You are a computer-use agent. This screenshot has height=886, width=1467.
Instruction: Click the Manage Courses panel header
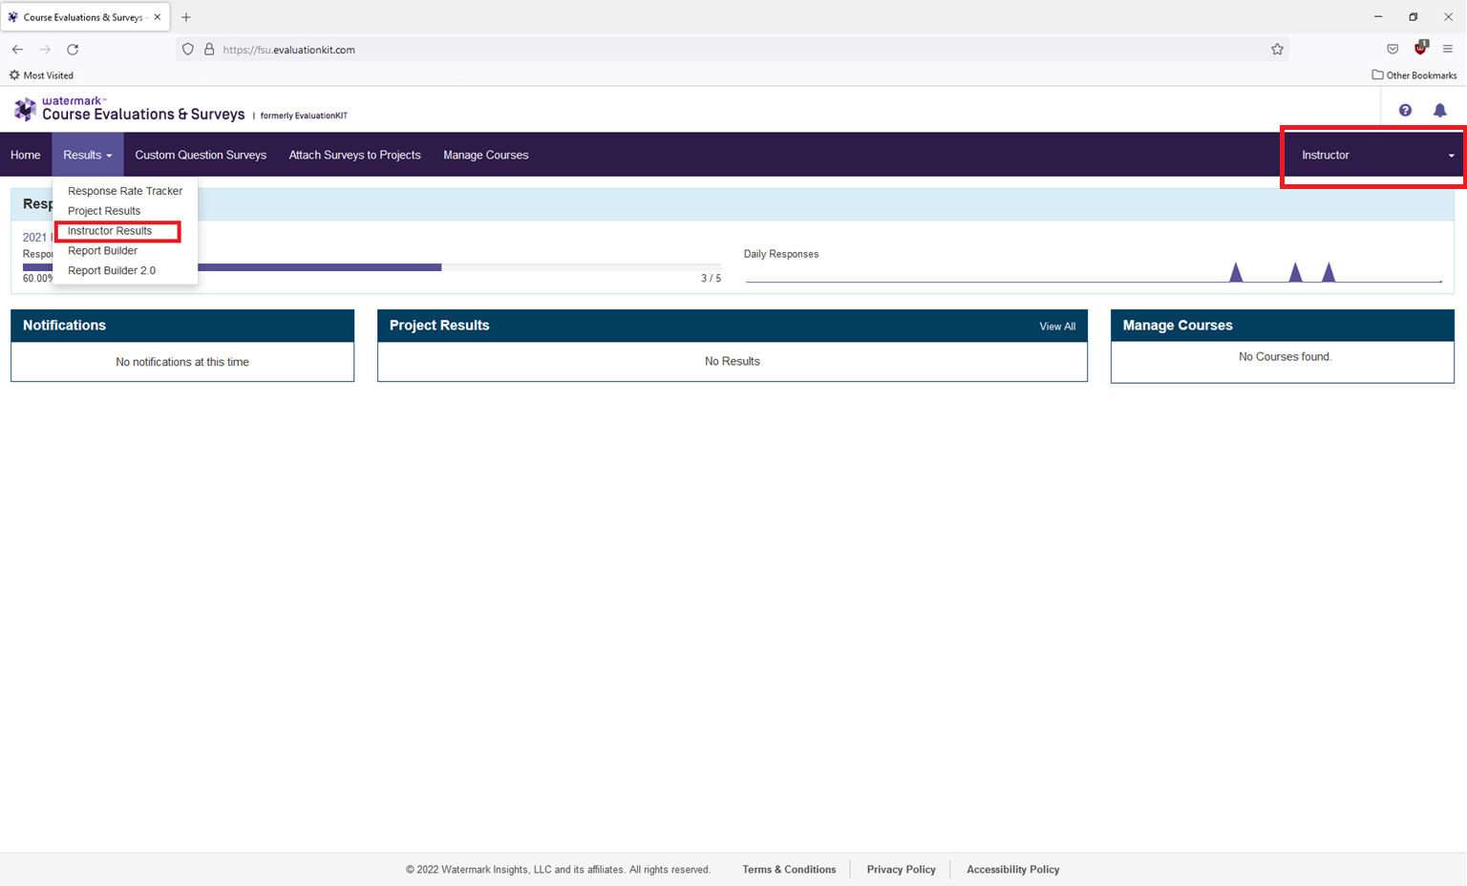pyautogui.click(x=1283, y=326)
